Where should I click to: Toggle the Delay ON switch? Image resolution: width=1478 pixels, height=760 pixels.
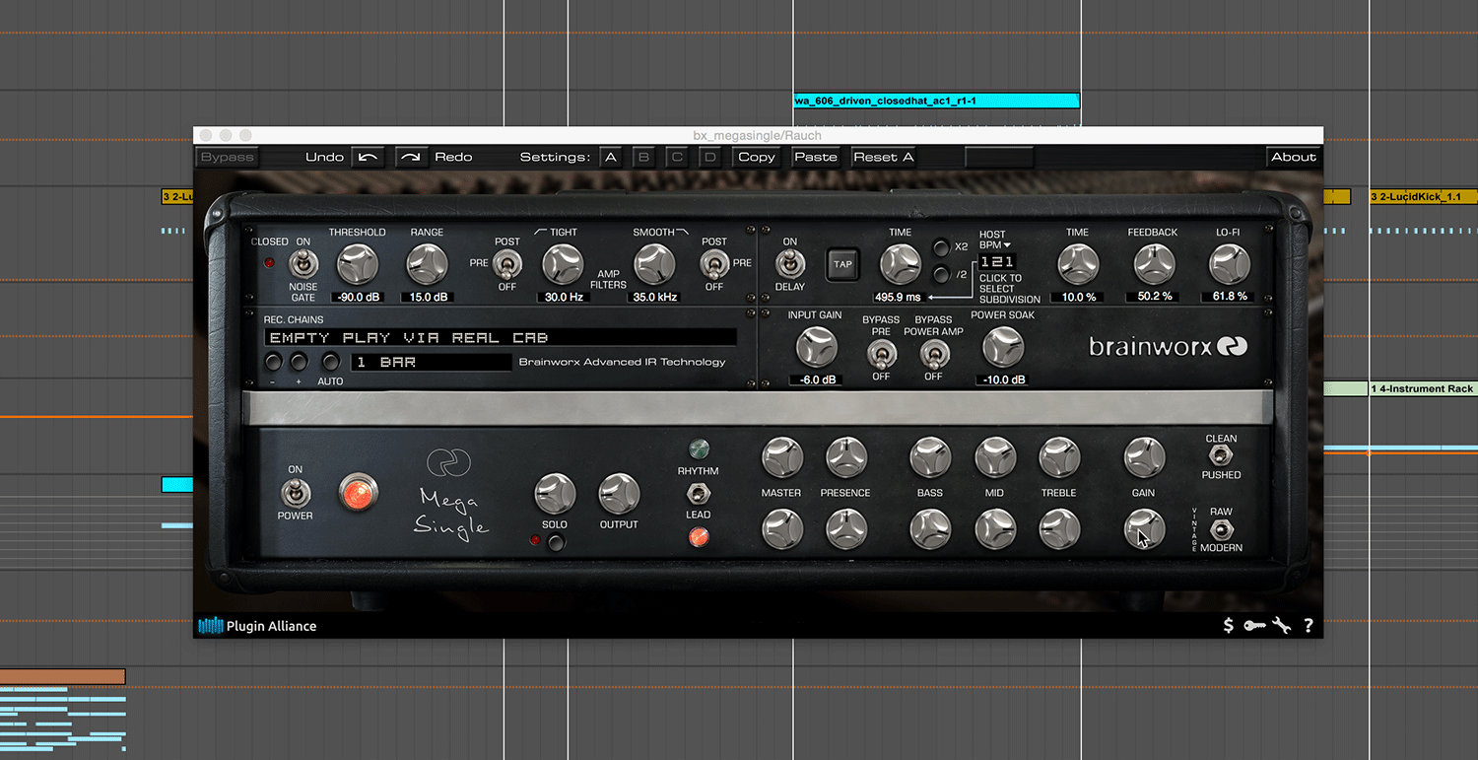coord(789,264)
